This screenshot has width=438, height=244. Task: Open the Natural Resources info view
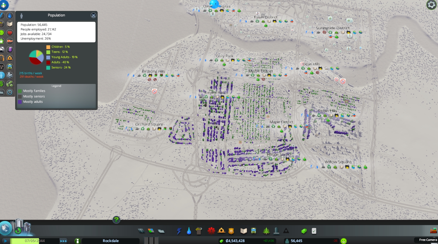click(10, 84)
